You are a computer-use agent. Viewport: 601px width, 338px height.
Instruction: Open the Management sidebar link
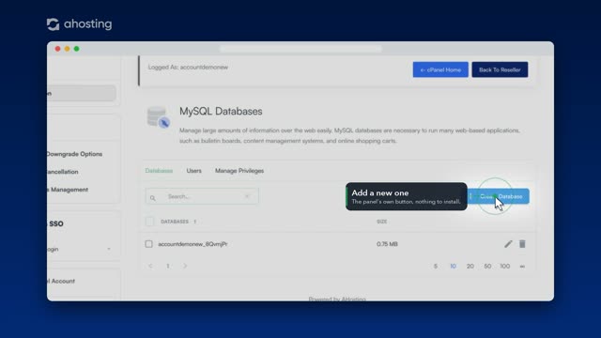[68, 190]
